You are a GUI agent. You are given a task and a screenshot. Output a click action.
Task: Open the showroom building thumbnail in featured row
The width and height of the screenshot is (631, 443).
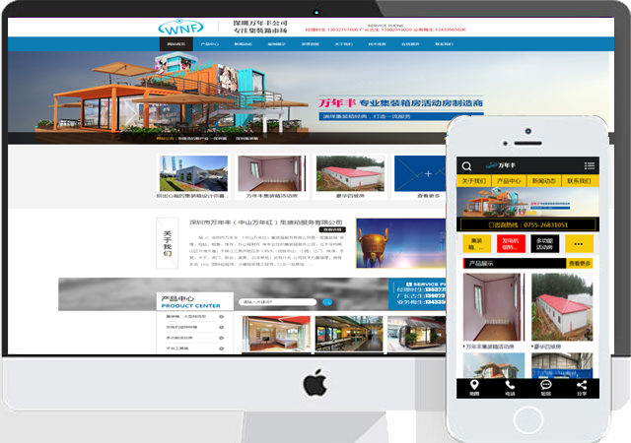[193, 173]
